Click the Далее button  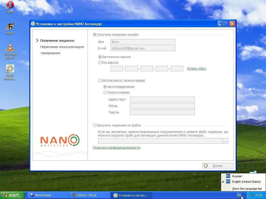tap(218, 166)
